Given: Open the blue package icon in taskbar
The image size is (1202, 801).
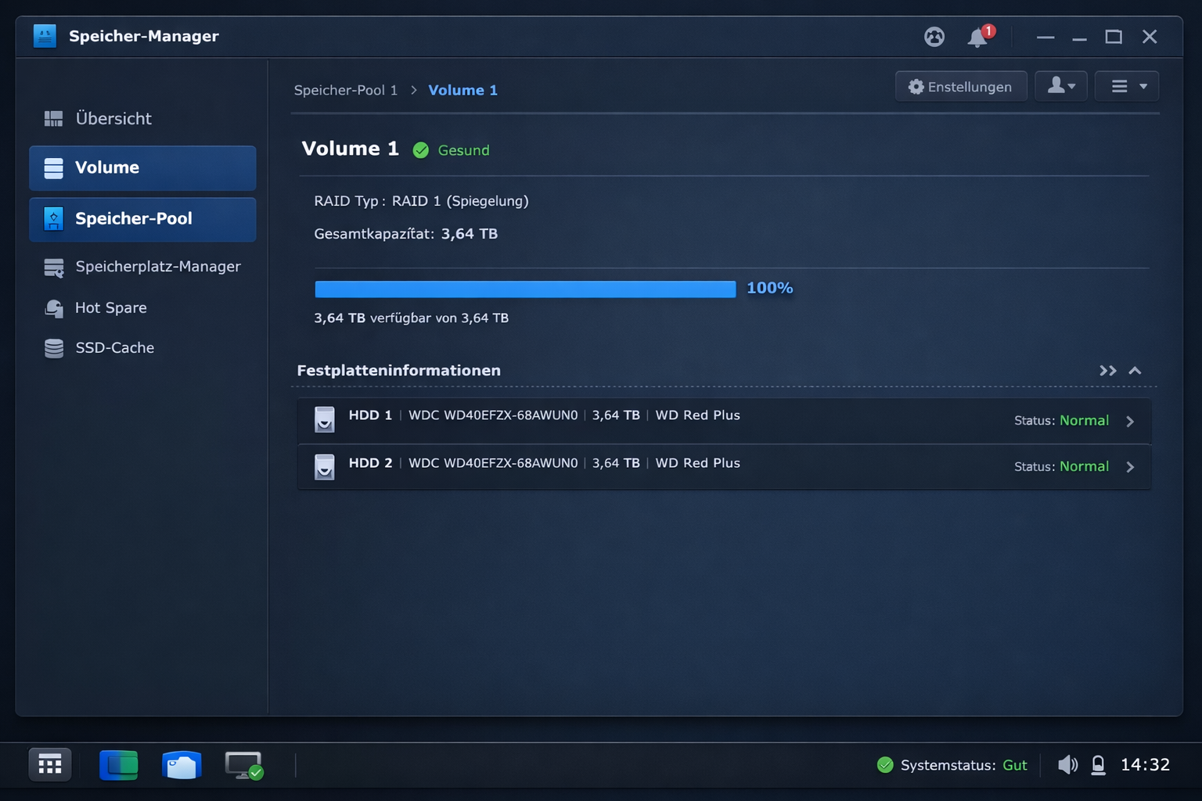Looking at the screenshot, I should [118, 764].
